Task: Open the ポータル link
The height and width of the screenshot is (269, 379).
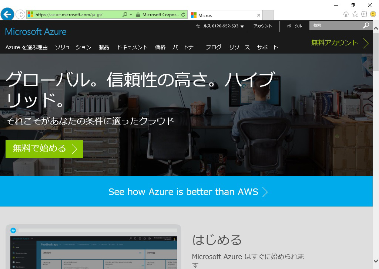Action: pyautogui.click(x=294, y=26)
